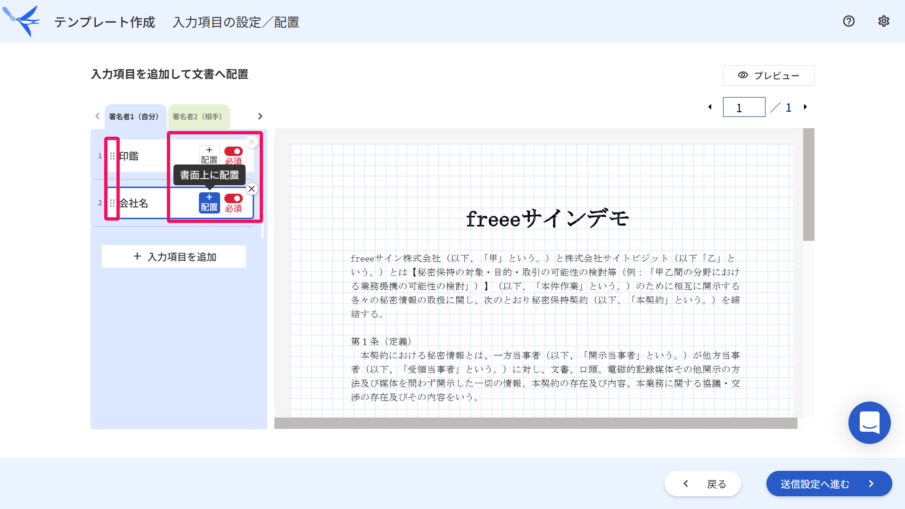905x509 pixels.
Task: Open the chat support bubble
Action: 869,423
